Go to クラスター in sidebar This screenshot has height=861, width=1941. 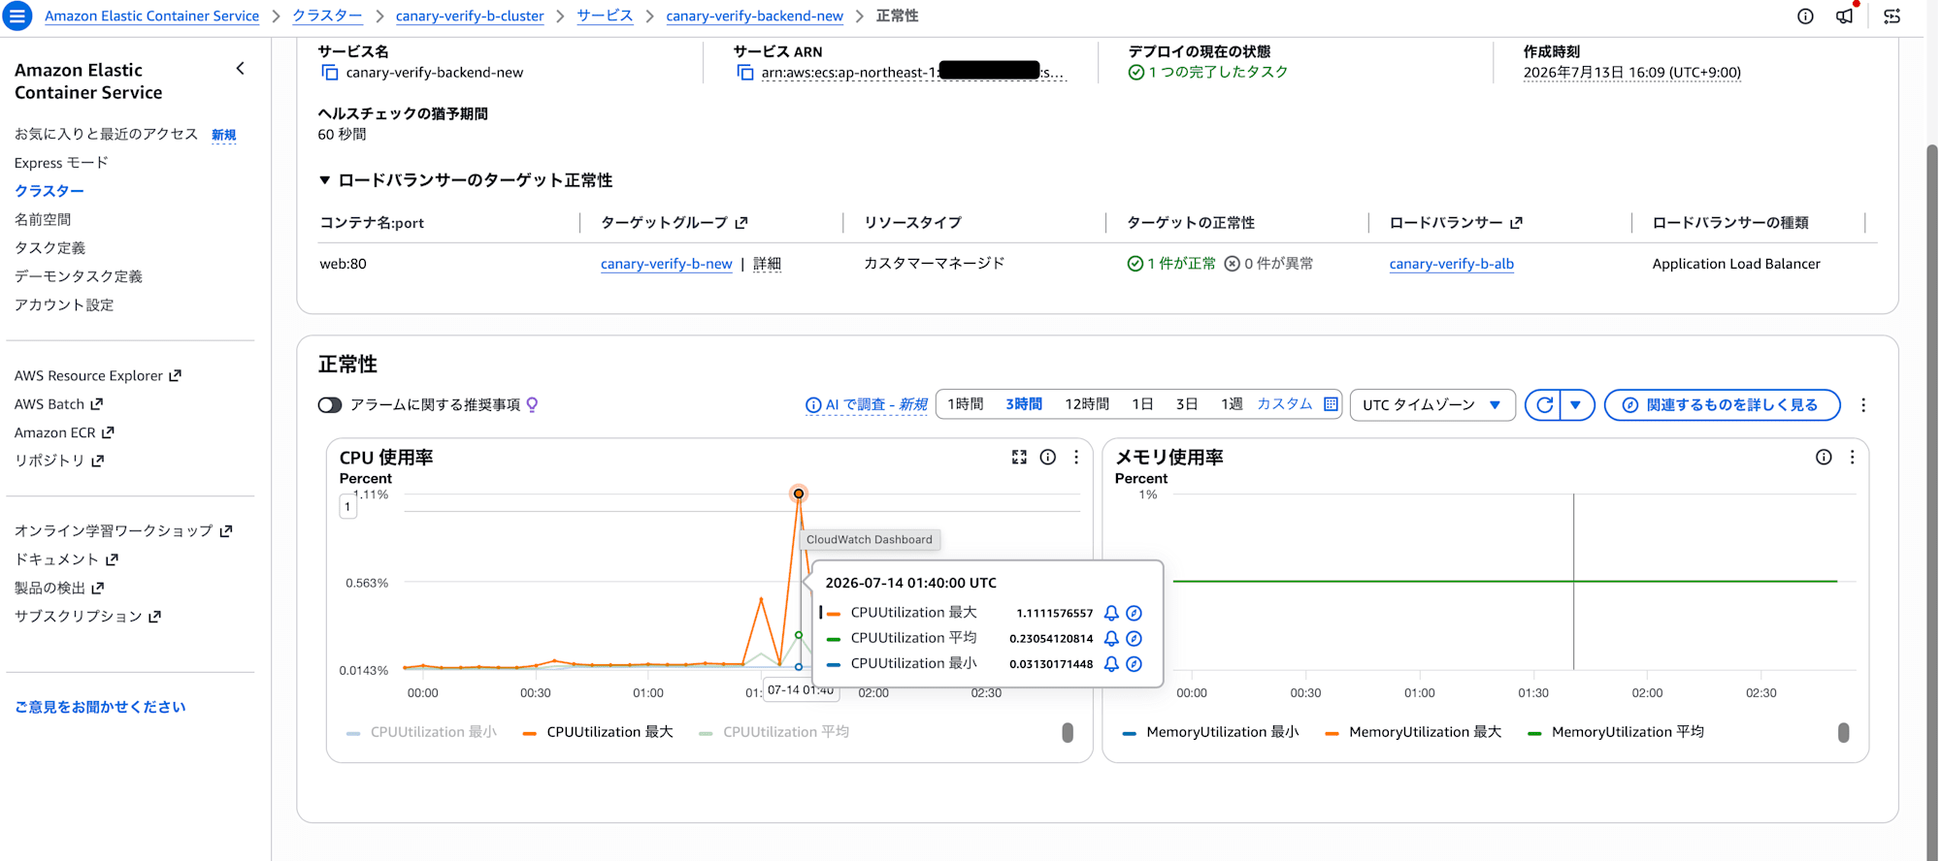point(49,191)
